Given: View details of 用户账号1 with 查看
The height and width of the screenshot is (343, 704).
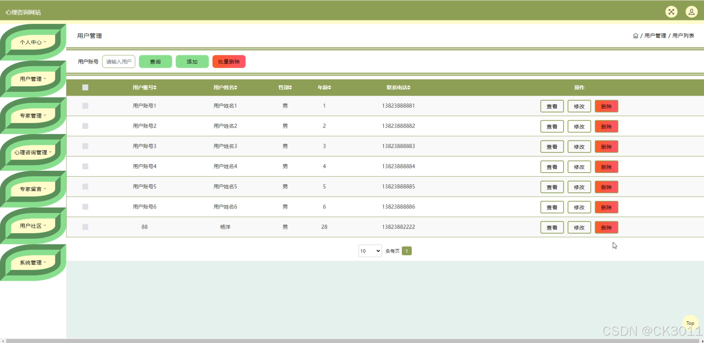Looking at the screenshot, I should [x=552, y=106].
